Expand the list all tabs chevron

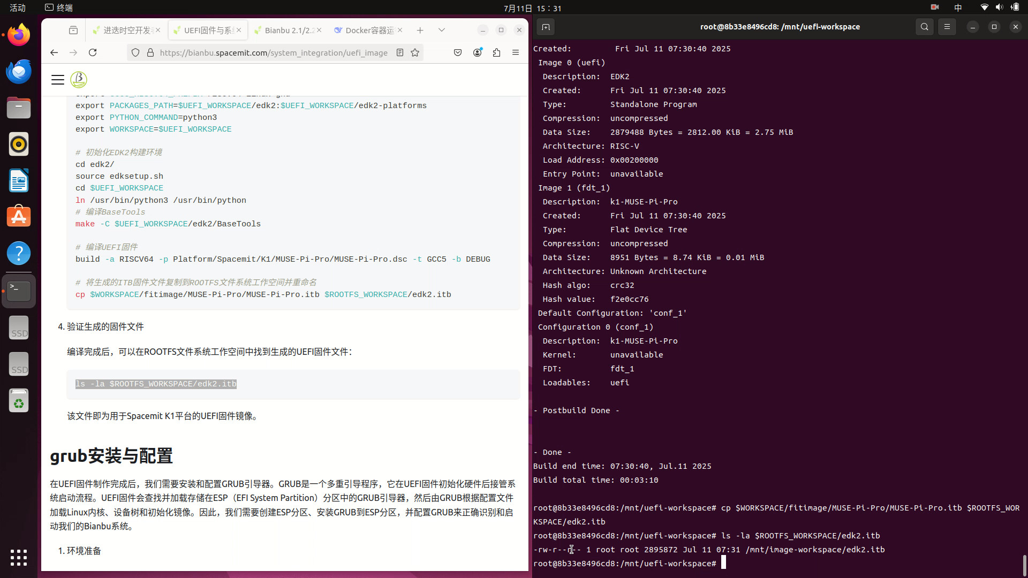point(442,30)
